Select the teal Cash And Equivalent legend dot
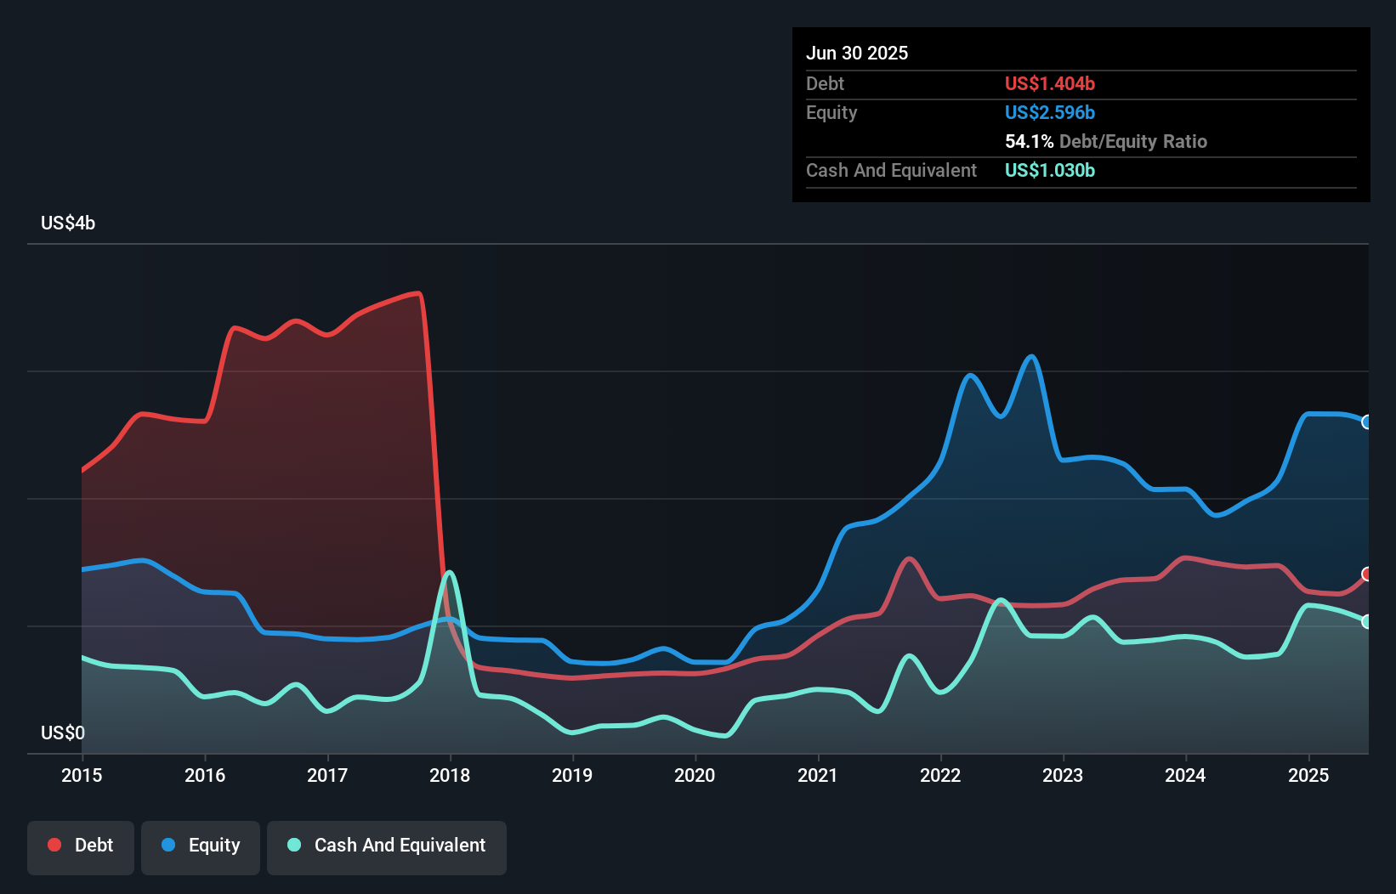The height and width of the screenshot is (894, 1396). point(292,845)
